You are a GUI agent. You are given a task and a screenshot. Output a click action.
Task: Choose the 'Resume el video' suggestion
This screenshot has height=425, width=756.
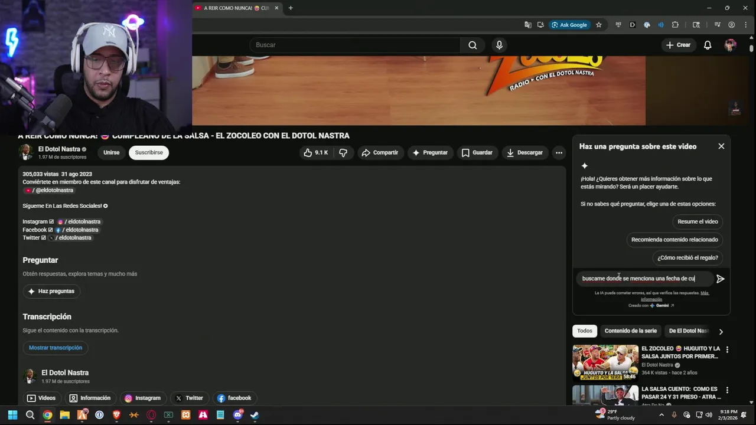click(698, 221)
